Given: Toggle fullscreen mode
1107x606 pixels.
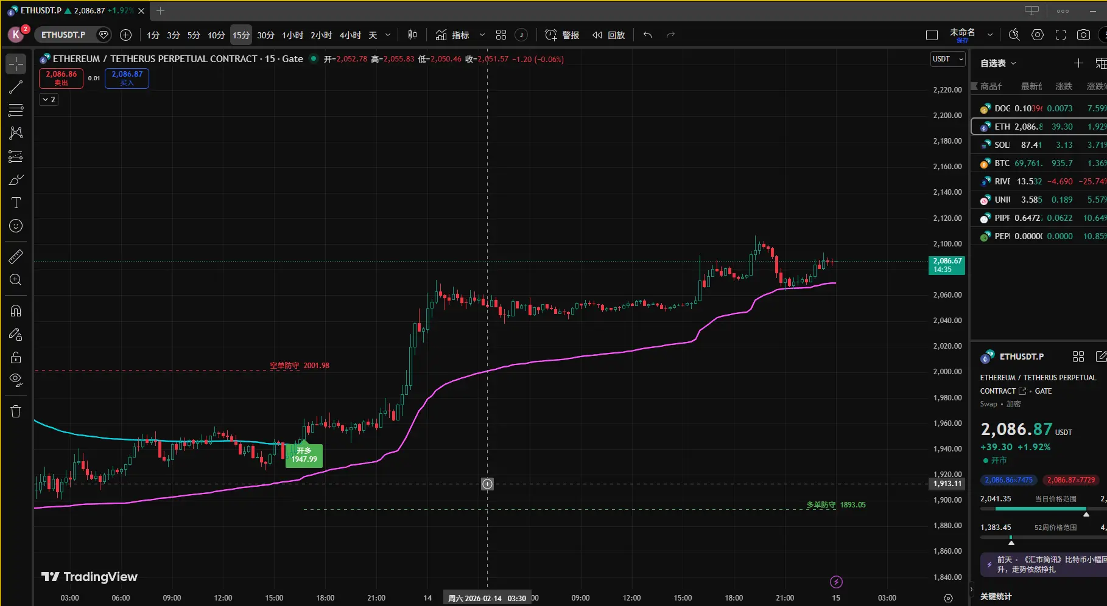Looking at the screenshot, I should tap(1061, 35).
